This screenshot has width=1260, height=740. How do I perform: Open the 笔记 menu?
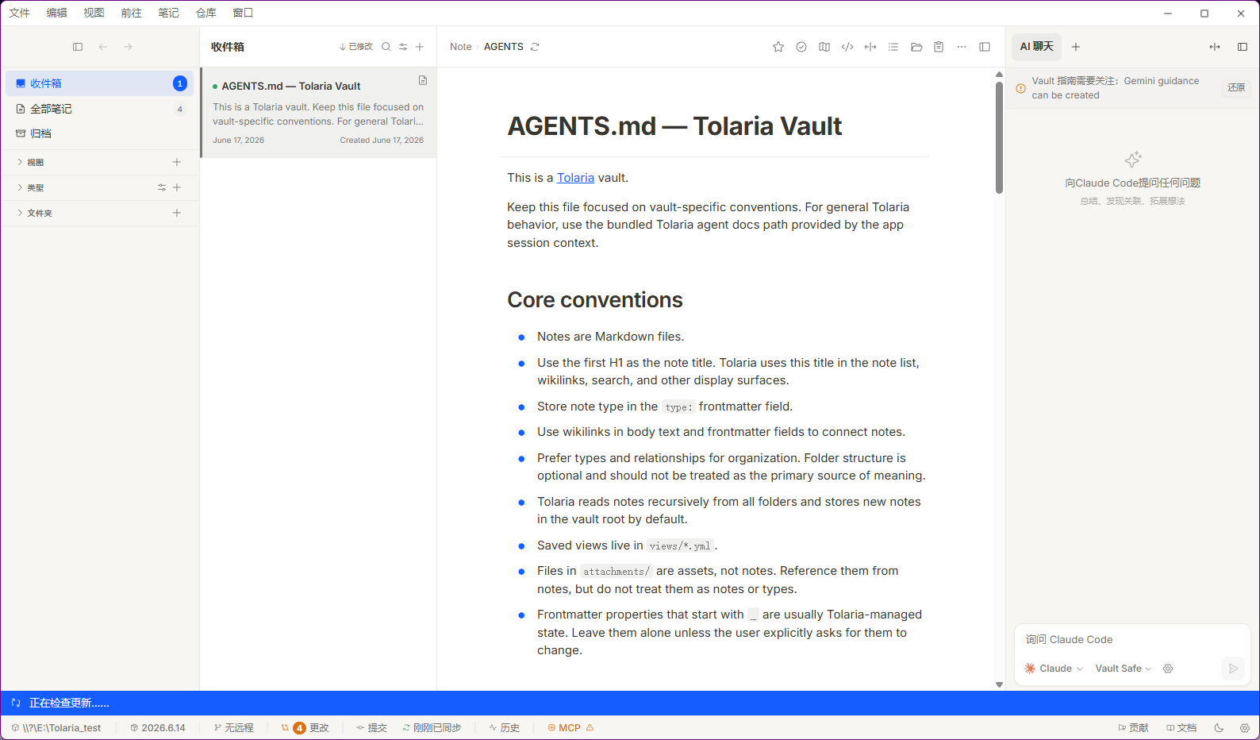[x=169, y=13]
